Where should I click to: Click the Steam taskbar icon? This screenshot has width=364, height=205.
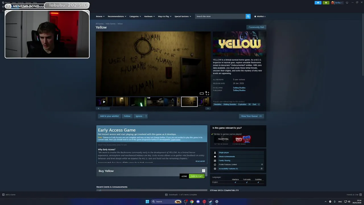coord(210,202)
